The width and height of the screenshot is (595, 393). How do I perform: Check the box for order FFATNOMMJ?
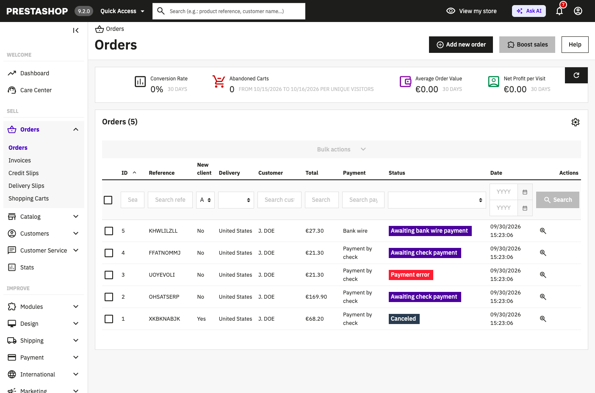pos(109,253)
